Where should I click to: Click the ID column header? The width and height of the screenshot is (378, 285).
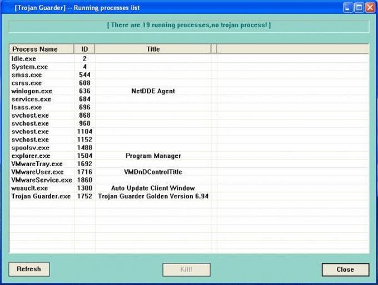(84, 49)
